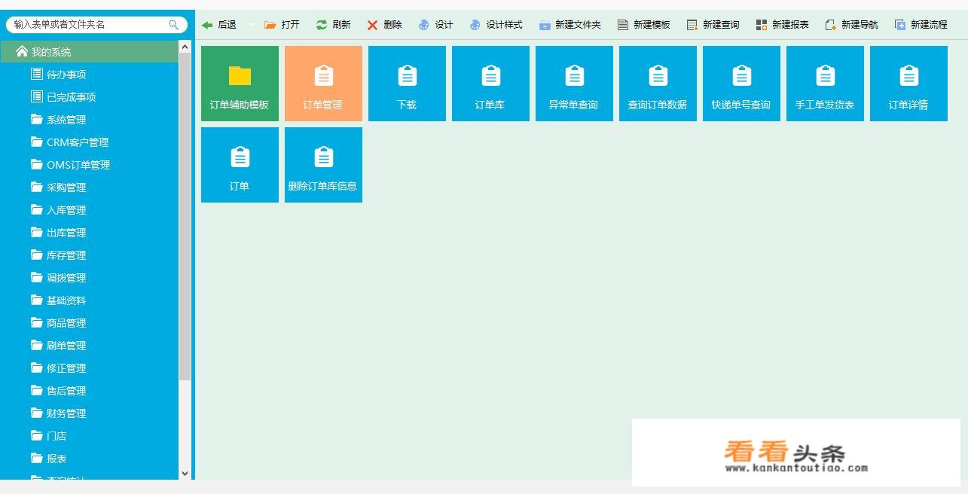Create a new folder via 新建文件夹

(570, 25)
